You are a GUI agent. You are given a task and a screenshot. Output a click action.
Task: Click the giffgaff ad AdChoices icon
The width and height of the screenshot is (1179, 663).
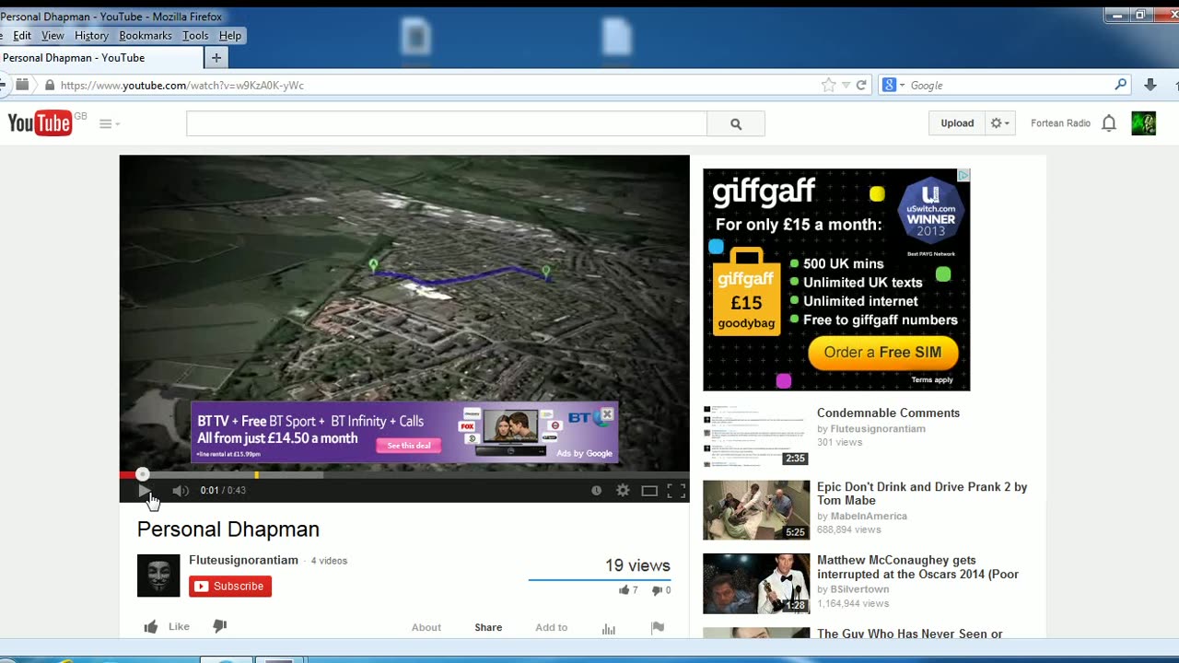pos(963,175)
